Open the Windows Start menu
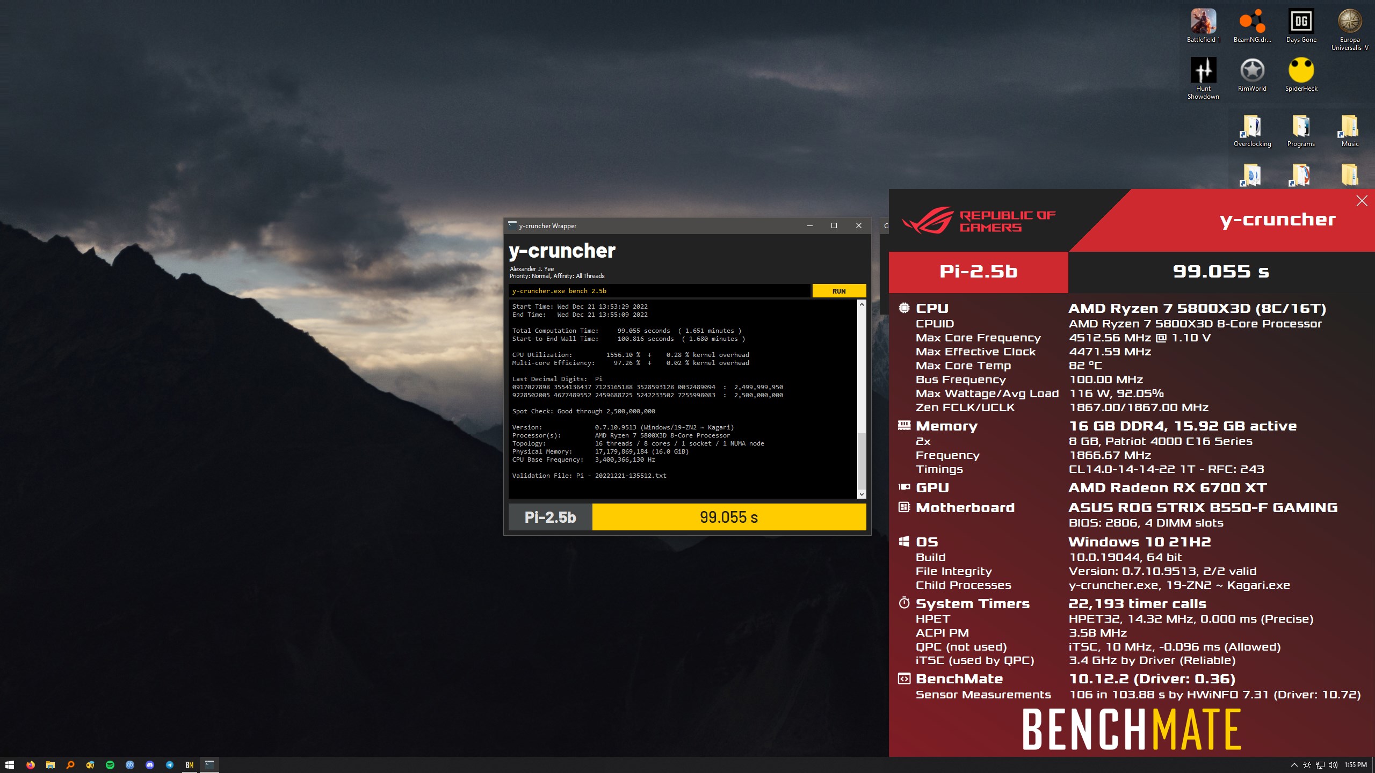Viewport: 1375px width, 773px height. click(10, 765)
